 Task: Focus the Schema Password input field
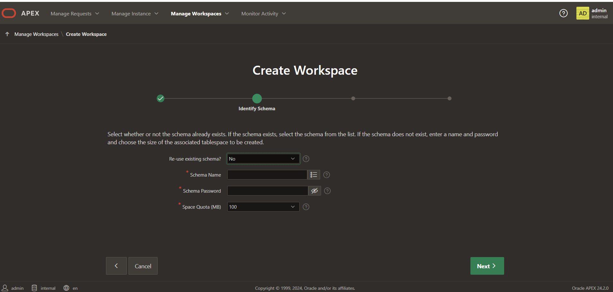pos(268,191)
